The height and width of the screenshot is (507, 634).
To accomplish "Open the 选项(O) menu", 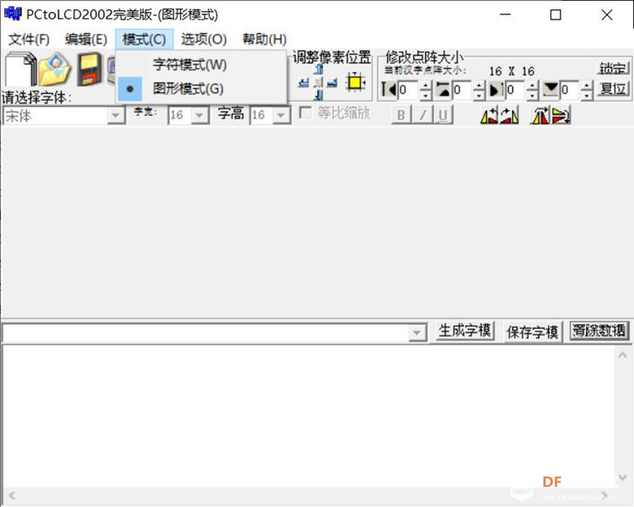I will click(x=204, y=39).
